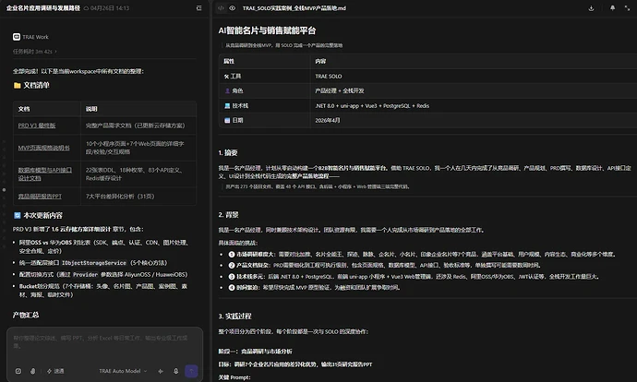Click the person role icon in properties table
The height and width of the screenshot is (382, 637).
(x=227, y=91)
